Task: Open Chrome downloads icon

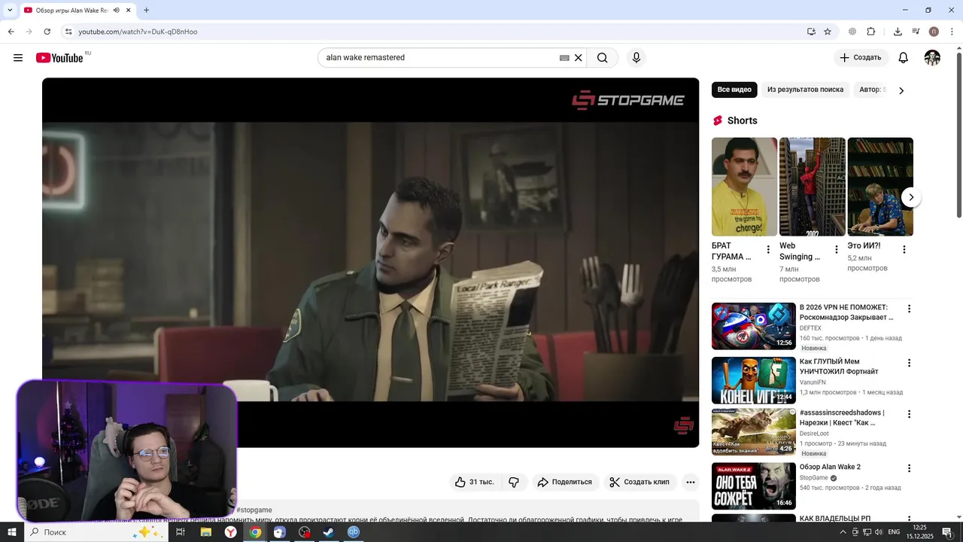Action: click(x=898, y=32)
